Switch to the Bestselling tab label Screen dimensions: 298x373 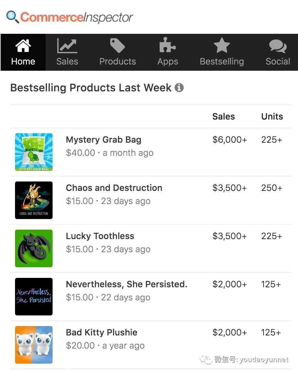[222, 61]
